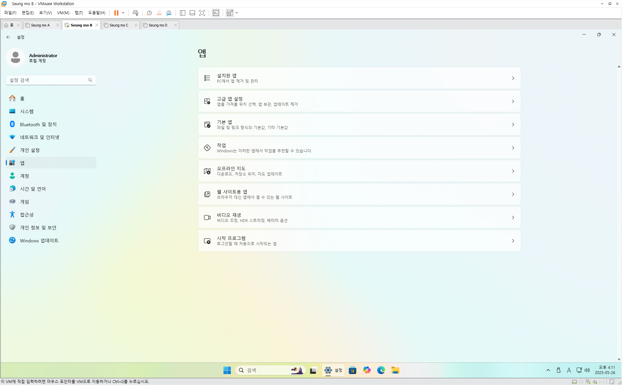Image resolution: width=622 pixels, height=385 pixels.
Task: Open Microsoft Edge from taskbar
Action: point(381,370)
